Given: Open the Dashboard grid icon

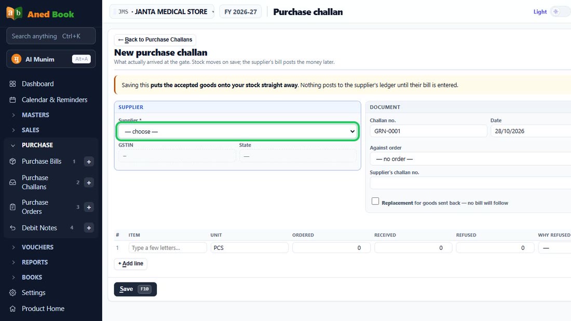Looking at the screenshot, I should pyautogui.click(x=13, y=84).
